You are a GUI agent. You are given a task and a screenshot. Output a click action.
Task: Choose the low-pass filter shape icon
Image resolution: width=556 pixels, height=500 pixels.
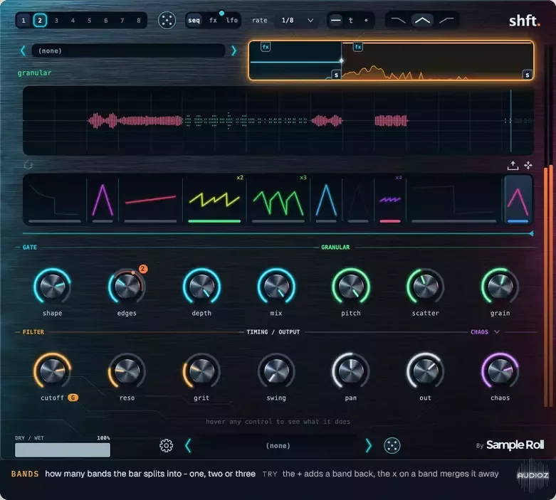tap(398, 20)
